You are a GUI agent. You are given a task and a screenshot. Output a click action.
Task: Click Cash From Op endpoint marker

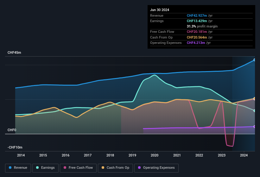[255, 99]
